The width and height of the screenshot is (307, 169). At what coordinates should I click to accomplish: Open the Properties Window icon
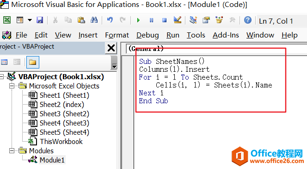(206, 20)
